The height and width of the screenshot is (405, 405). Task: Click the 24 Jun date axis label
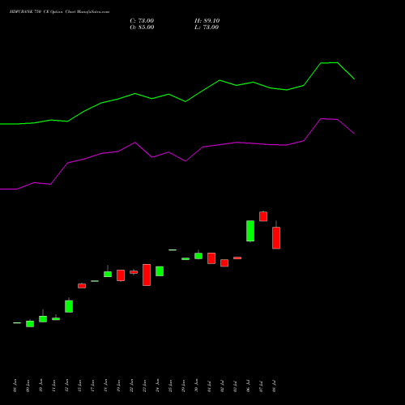158,386
